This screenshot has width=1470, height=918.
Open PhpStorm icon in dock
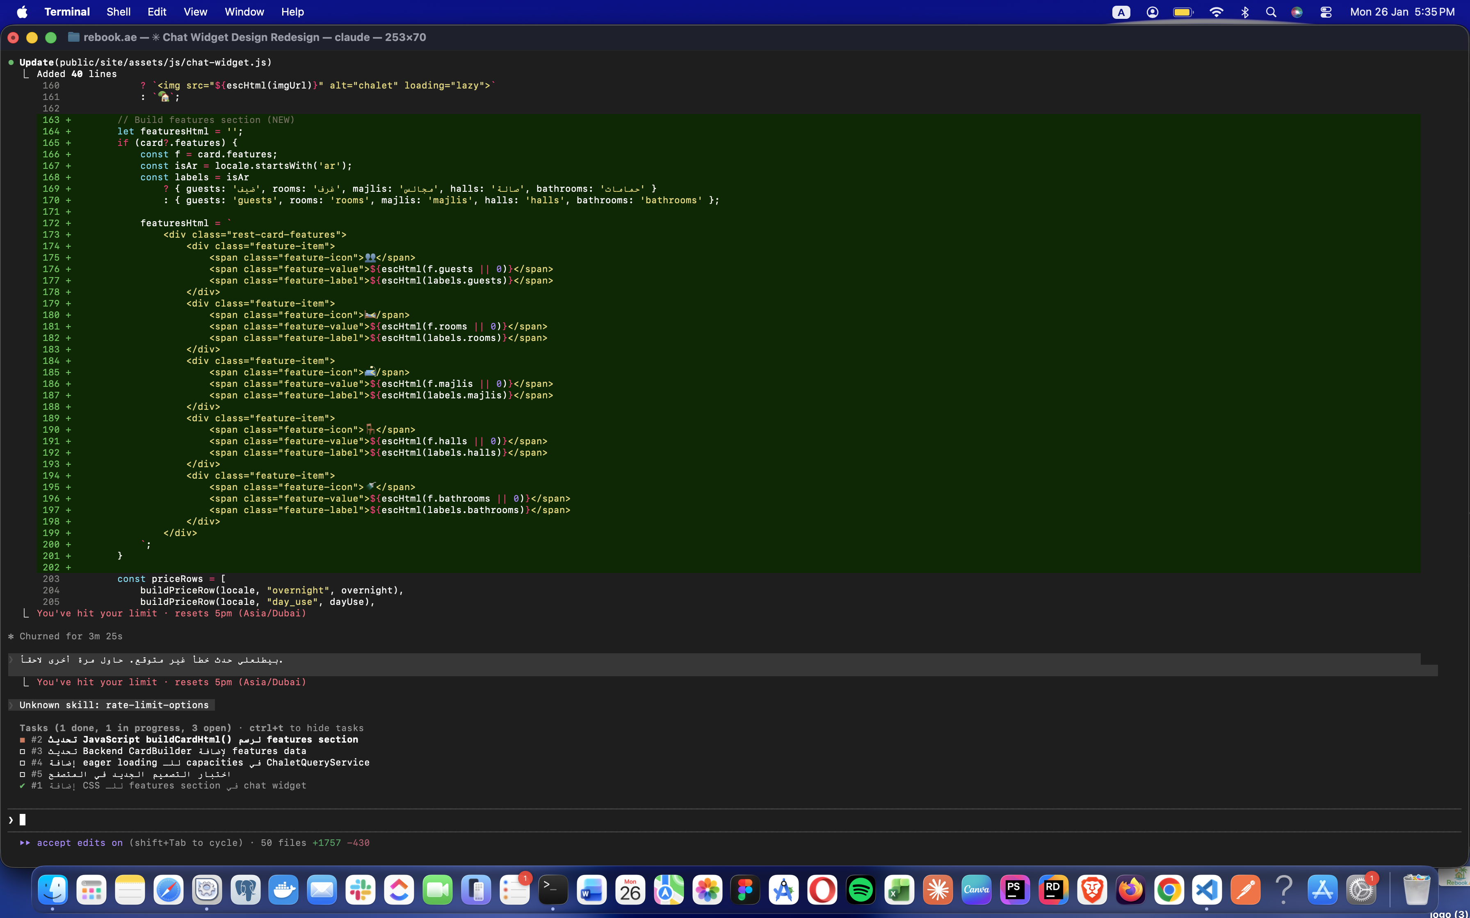pos(1014,890)
